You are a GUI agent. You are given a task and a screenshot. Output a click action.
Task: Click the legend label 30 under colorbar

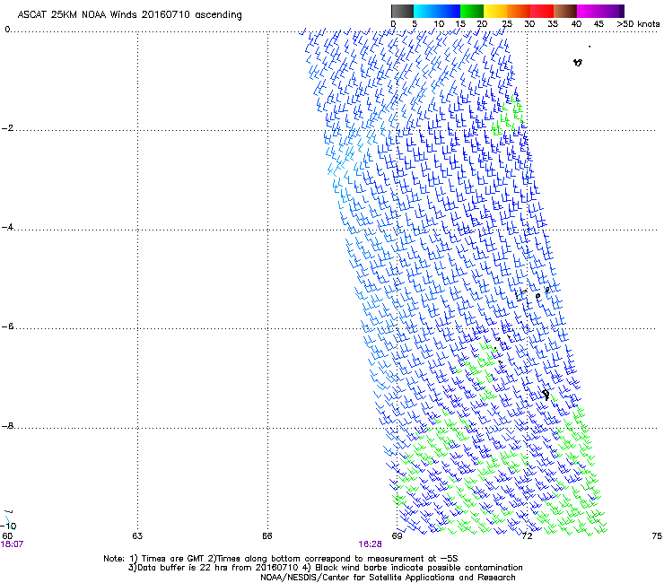click(x=529, y=24)
